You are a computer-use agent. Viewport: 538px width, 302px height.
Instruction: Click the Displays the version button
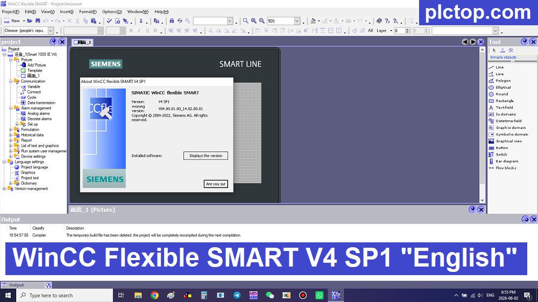[x=206, y=156]
